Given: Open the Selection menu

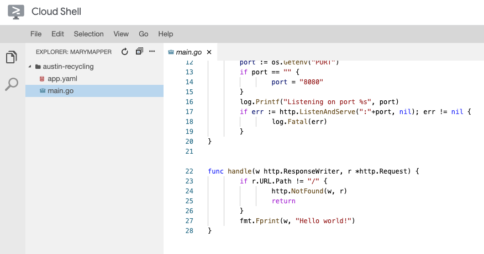Looking at the screenshot, I should coord(88,34).
